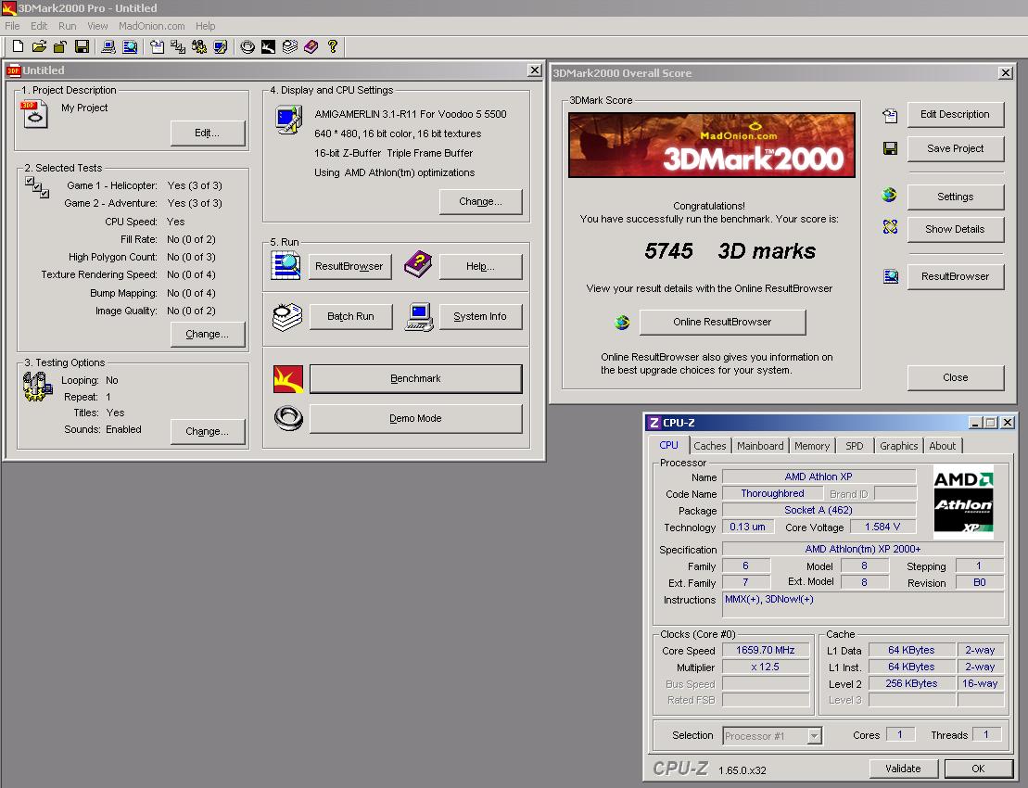
Task: Open the MadOnion.com menu
Action: click(151, 26)
